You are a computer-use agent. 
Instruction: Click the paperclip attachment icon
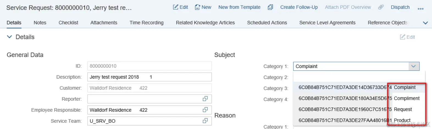pos(381,7)
